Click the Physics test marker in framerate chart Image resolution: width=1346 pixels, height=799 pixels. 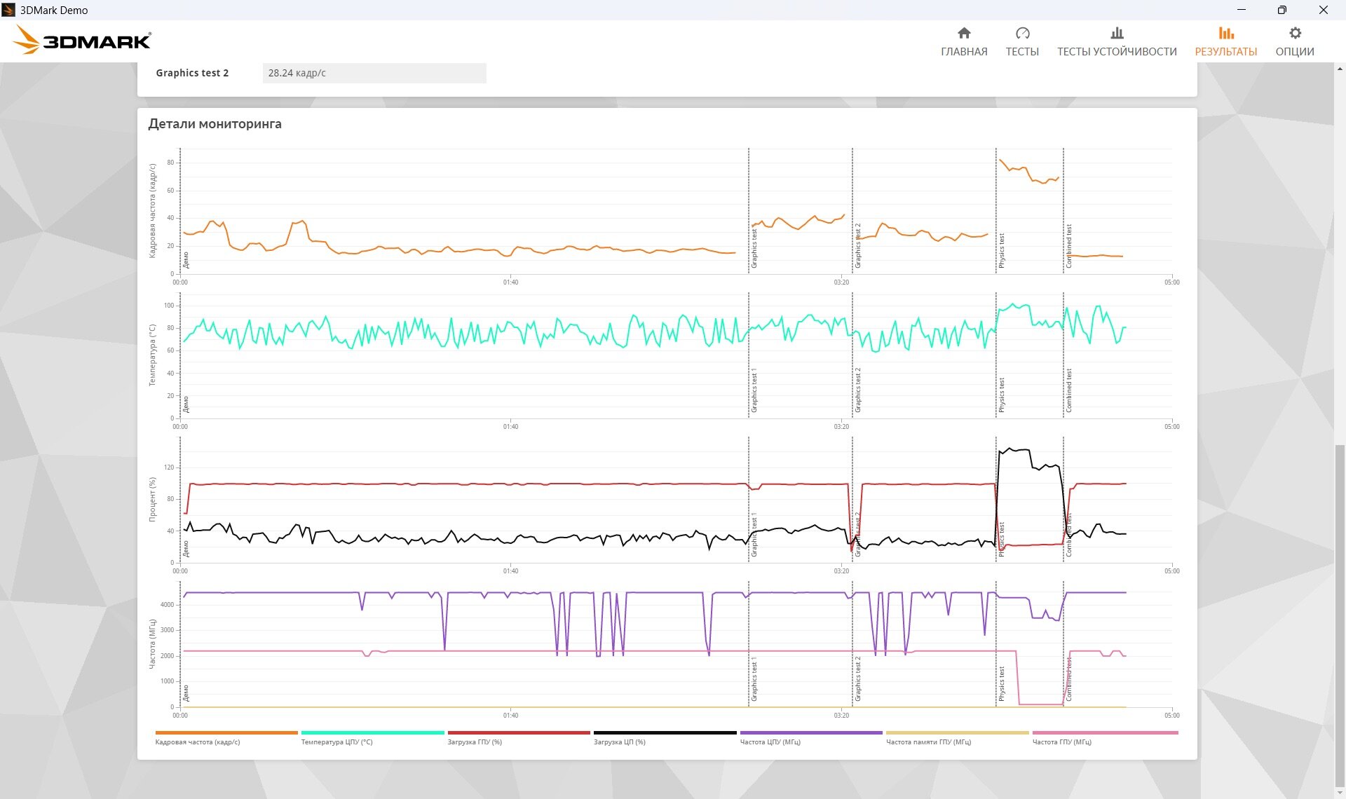point(1001,250)
